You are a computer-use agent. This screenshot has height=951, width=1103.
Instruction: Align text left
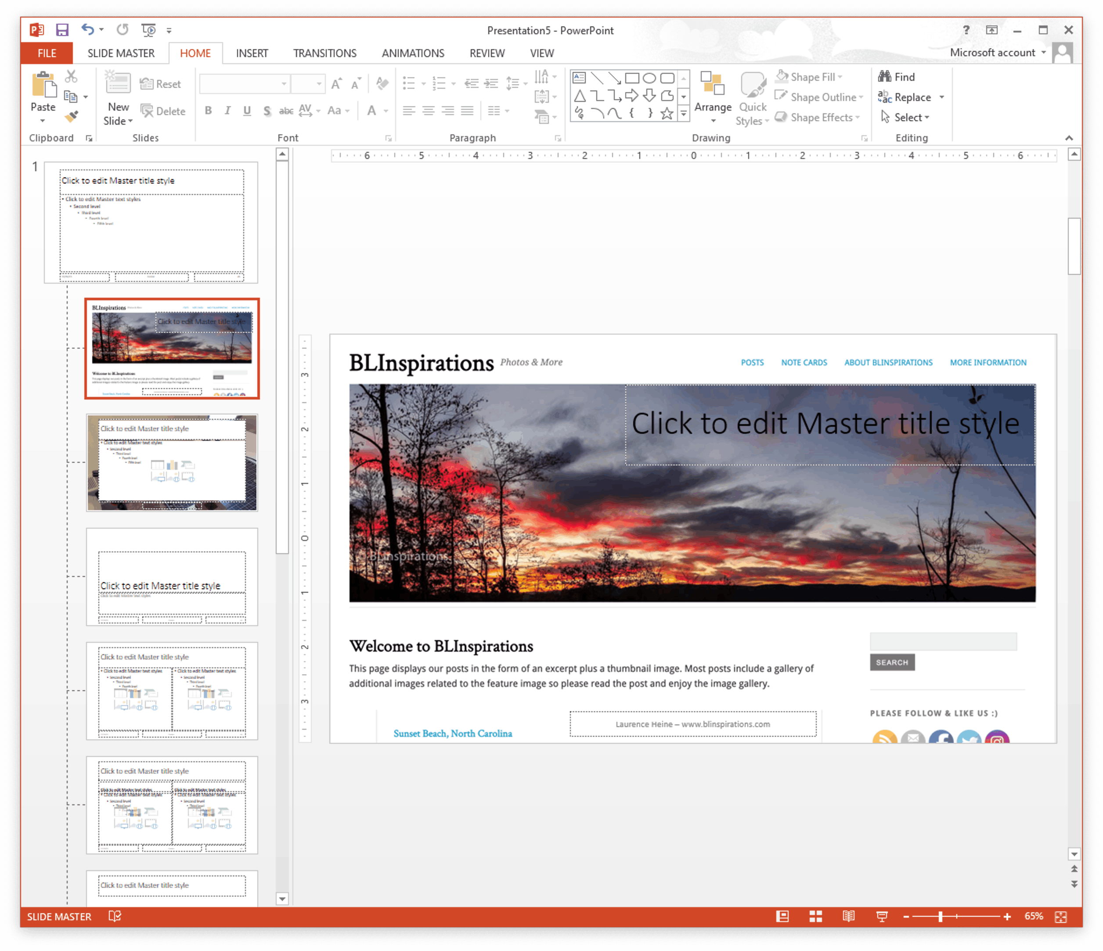coord(409,111)
